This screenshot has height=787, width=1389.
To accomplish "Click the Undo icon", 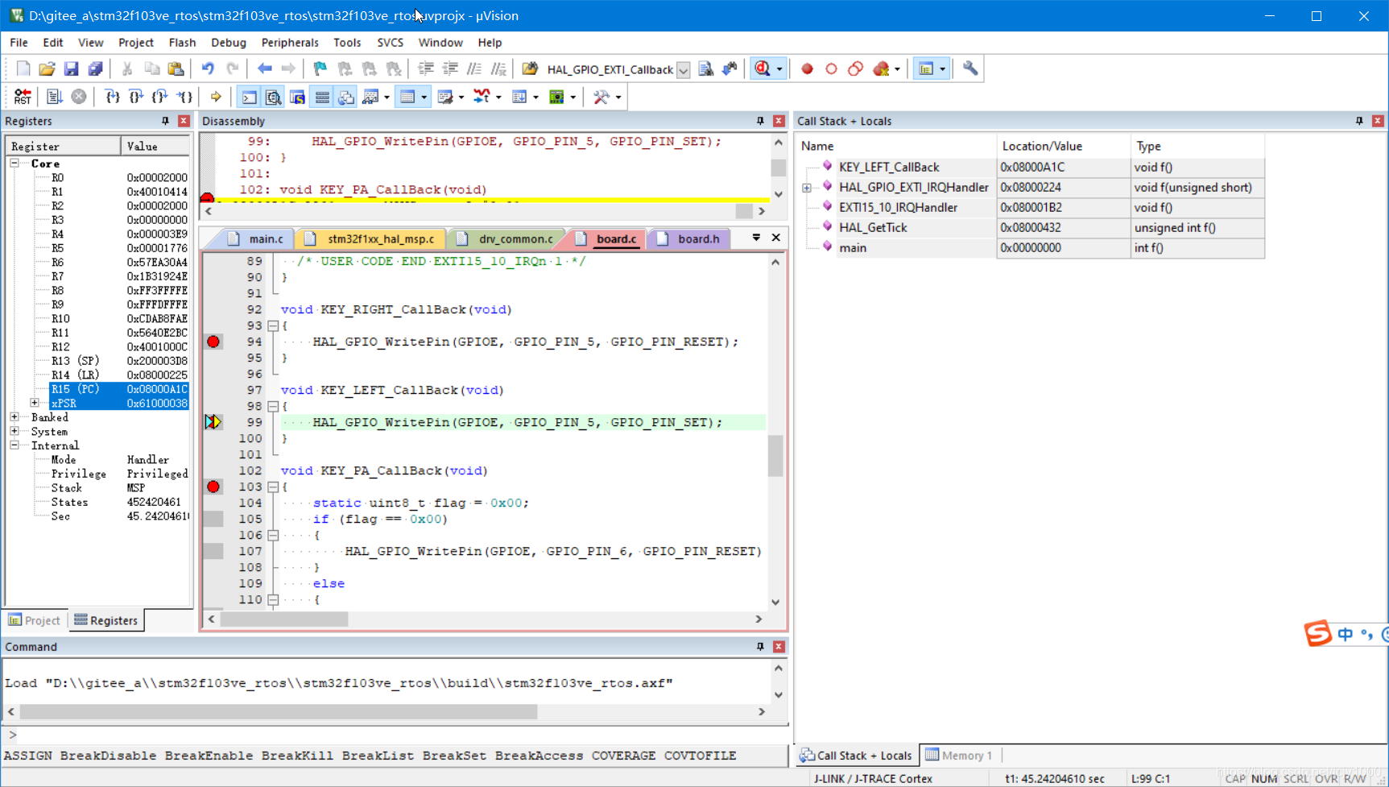I will [x=208, y=69].
